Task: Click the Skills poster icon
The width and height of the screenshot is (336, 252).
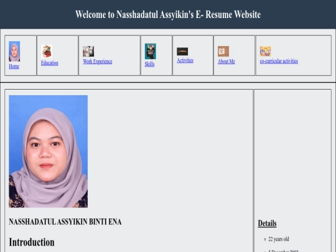Action: [150, 51]
